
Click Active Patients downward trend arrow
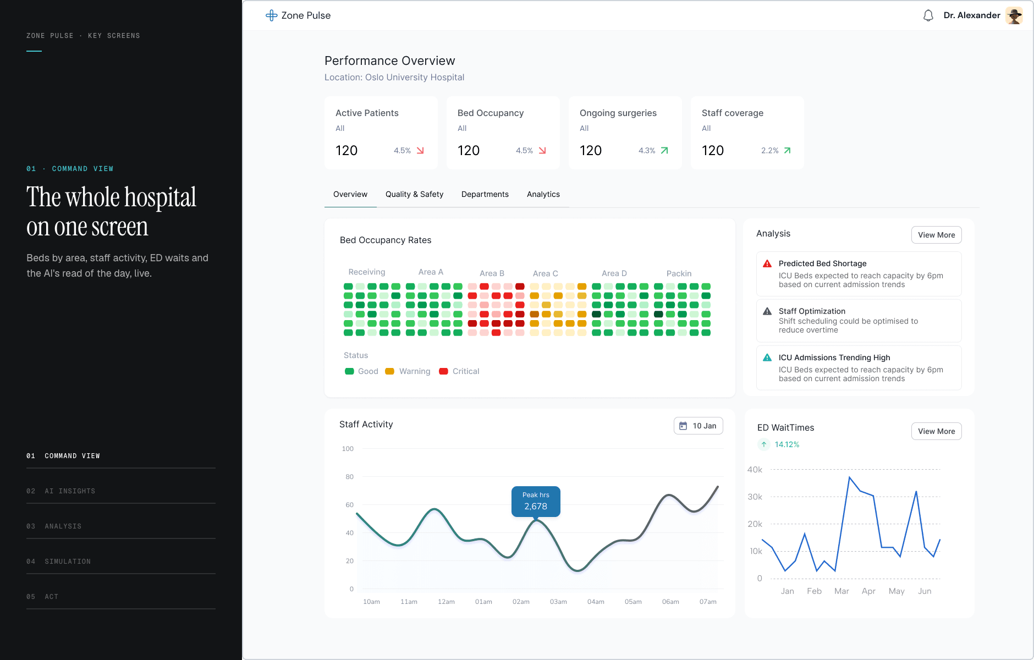coord(420,151)
